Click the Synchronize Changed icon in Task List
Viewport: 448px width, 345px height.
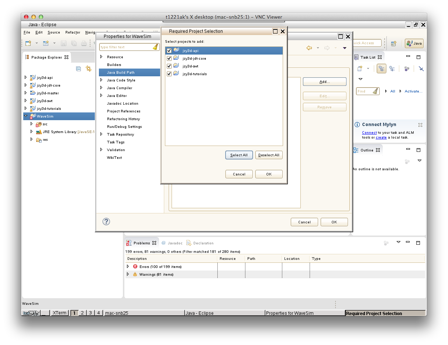tap(421, 69)
